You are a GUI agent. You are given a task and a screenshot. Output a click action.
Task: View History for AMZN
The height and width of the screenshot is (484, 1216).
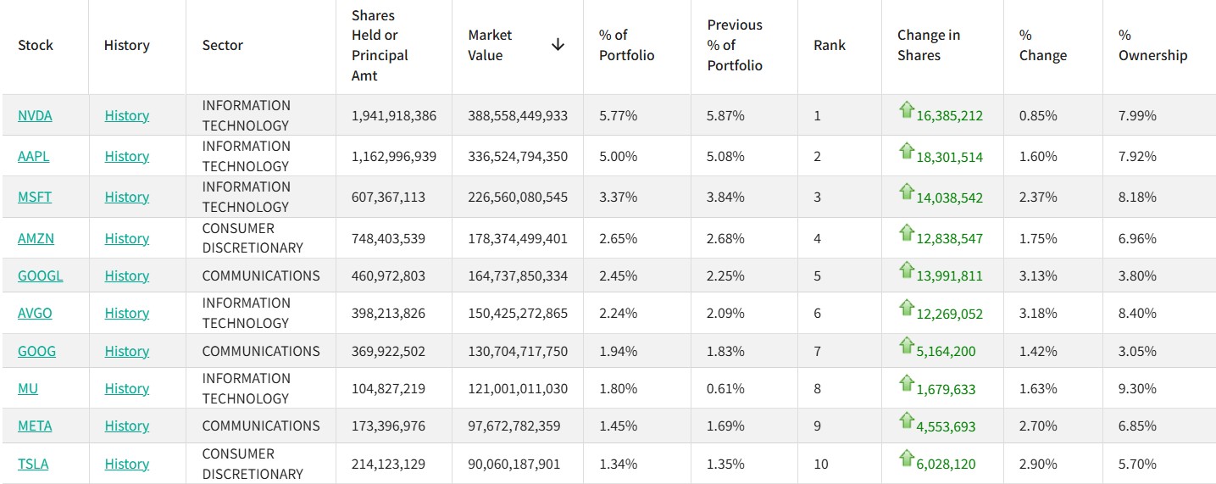pyautogui.click(x=127, y=238)
